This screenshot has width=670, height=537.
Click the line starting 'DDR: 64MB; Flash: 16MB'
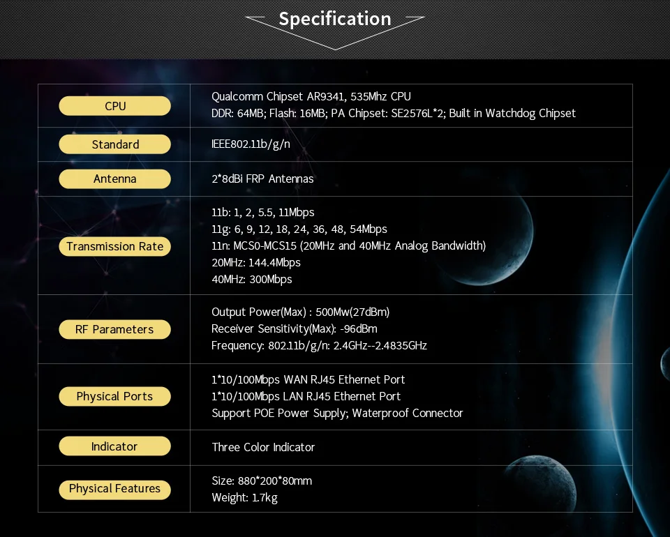click(394, 114)
